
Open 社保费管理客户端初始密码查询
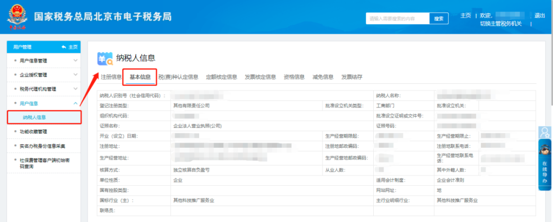click(x=44, y=163)
